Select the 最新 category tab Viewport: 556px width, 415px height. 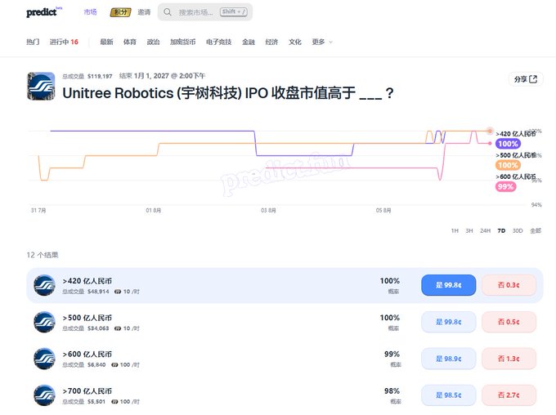click(106, 42)
